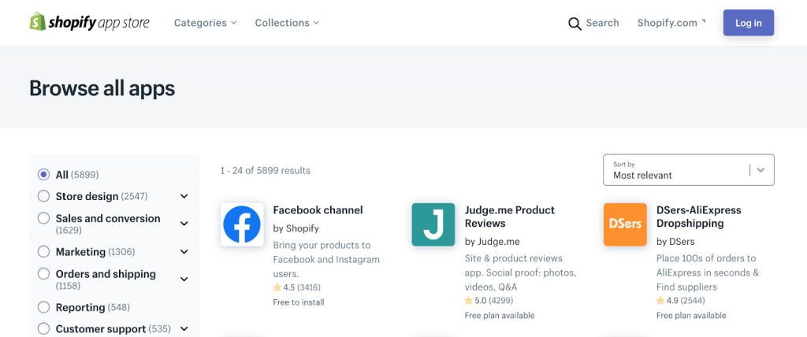Click the 'by Judge.me' developer text

(492, 241)
